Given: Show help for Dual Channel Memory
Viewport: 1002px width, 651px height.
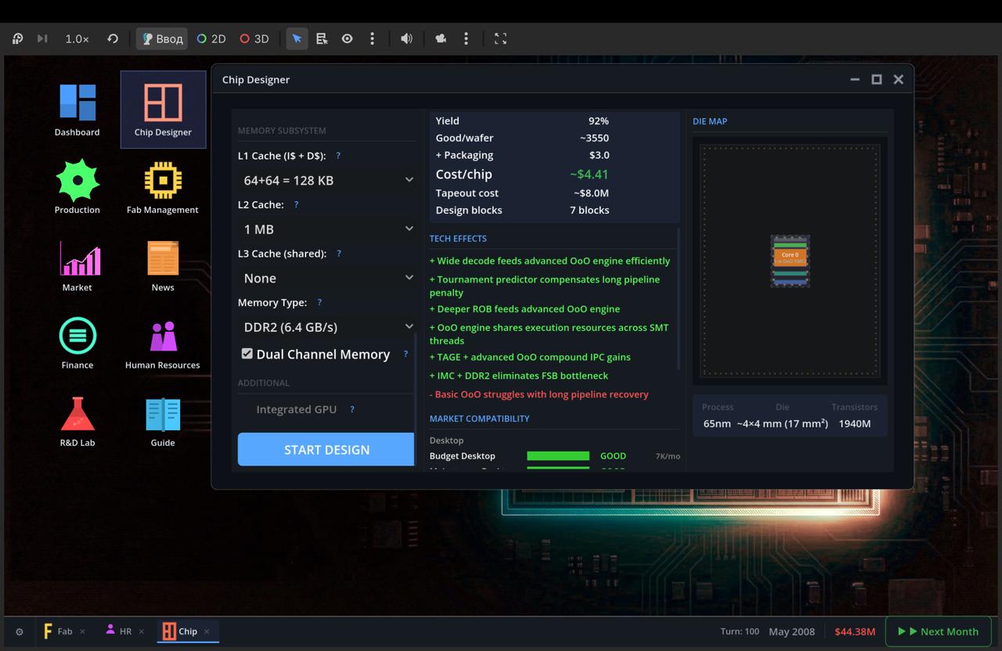Looking at the screenshot, I should pos(405,354).
